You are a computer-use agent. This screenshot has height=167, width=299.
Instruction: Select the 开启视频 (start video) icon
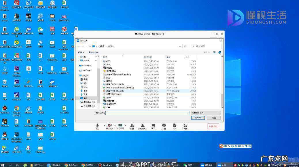tap(109, 125)
